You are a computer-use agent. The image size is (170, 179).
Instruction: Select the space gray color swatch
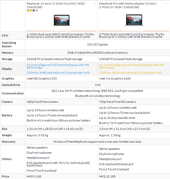[34, 10]
